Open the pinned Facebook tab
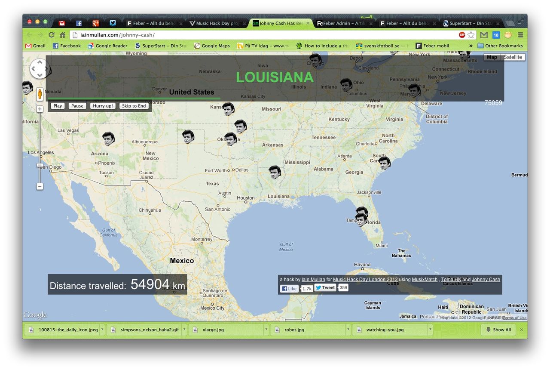The image size is (550, 370). pyautogui.click(x=79, y=23)
